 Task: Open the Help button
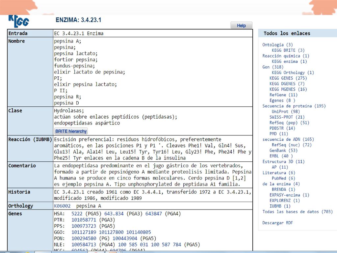tap(241, 25)
